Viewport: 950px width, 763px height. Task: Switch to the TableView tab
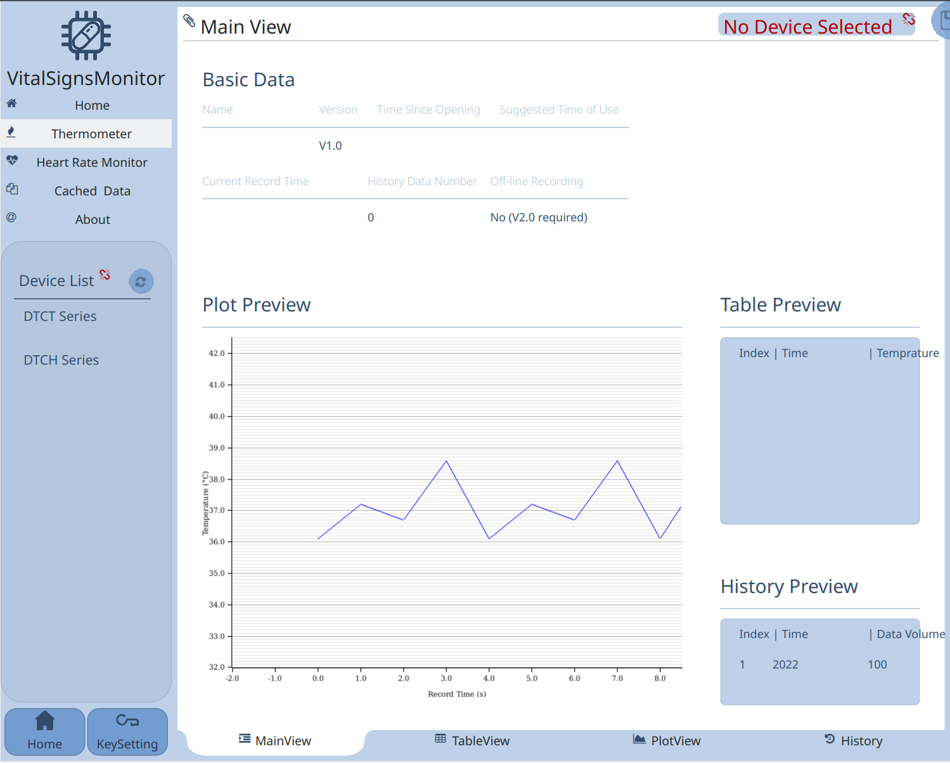[x=472, y=741]
